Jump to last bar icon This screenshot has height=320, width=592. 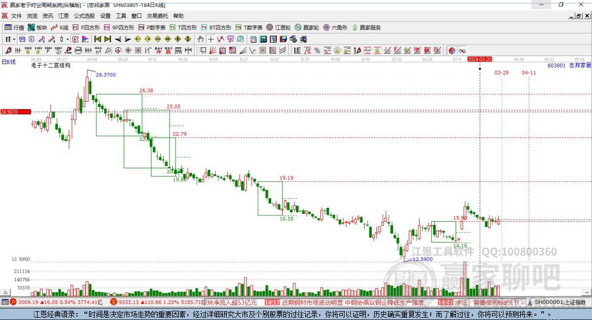[108, 39]
